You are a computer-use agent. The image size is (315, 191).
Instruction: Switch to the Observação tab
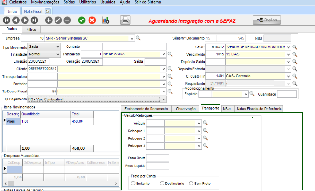[x=186, y=109]
